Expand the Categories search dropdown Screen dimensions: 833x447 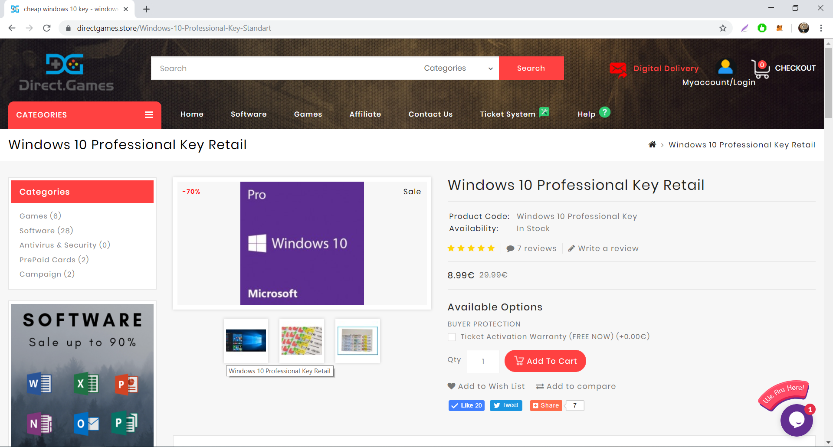point(458,68)
